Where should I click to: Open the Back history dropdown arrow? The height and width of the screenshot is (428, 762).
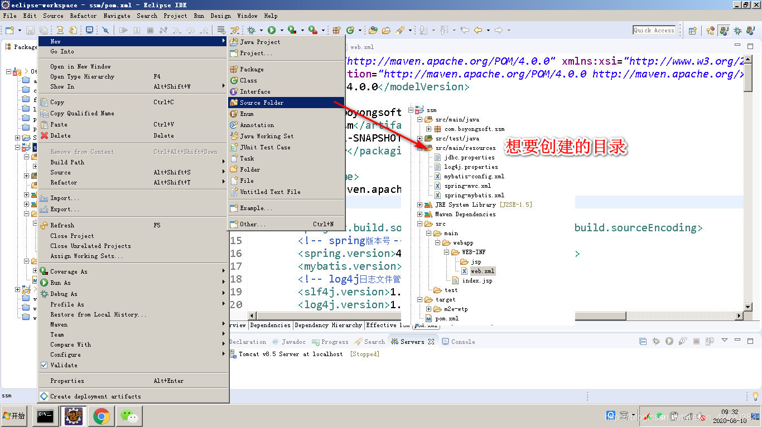point(488,30)
